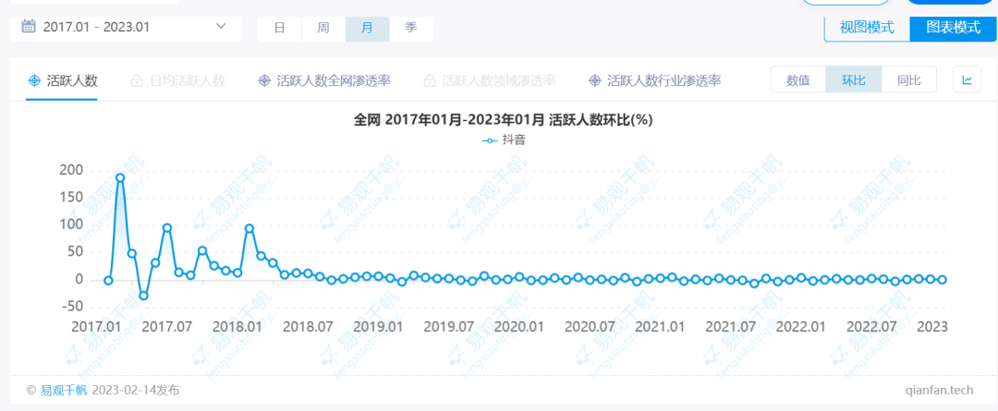Toggle the 抖音 legend series marker
Screen dimensions: 998x411
pos(490,140)
